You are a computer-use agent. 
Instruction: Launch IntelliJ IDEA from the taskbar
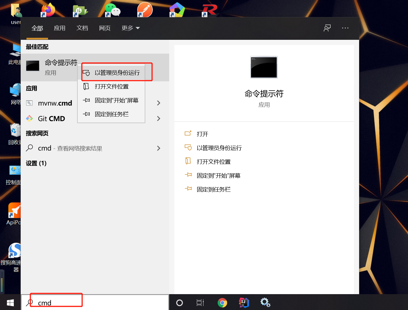[x=244, y=303]
